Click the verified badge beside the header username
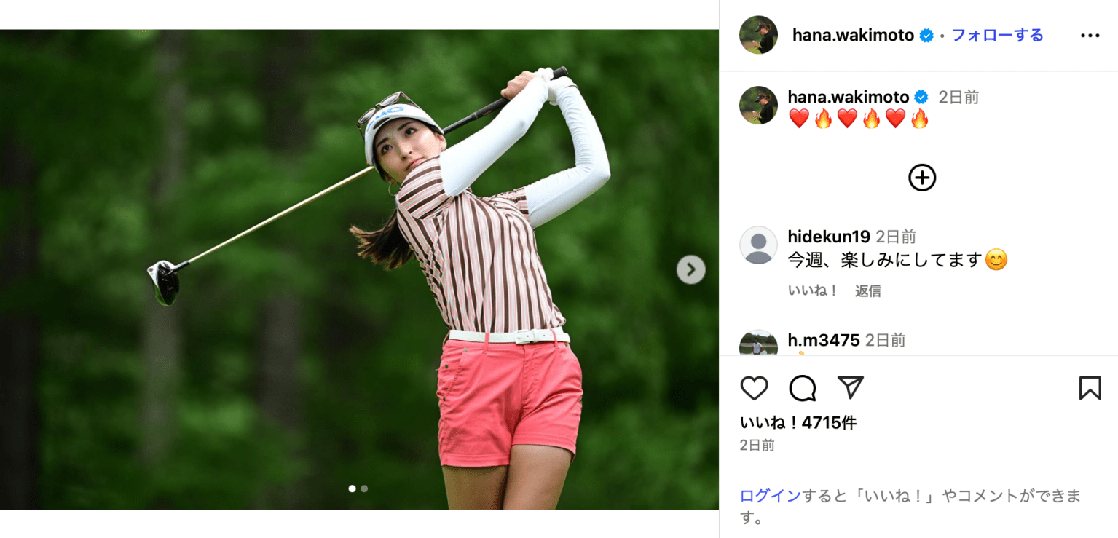1118x538 pixels. coord(926,36)
